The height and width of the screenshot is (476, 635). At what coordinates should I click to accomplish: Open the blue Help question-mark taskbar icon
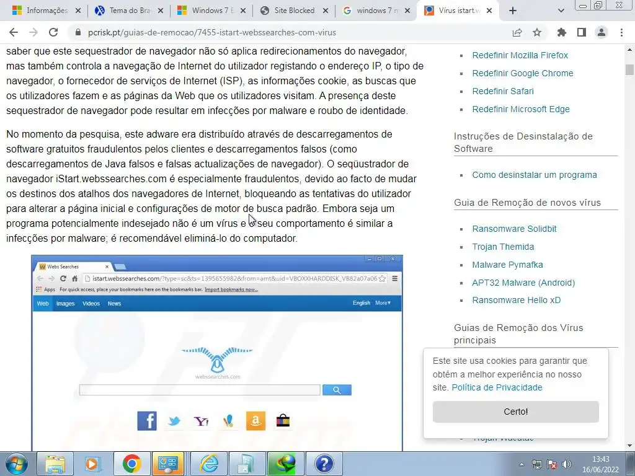(324, 464)
